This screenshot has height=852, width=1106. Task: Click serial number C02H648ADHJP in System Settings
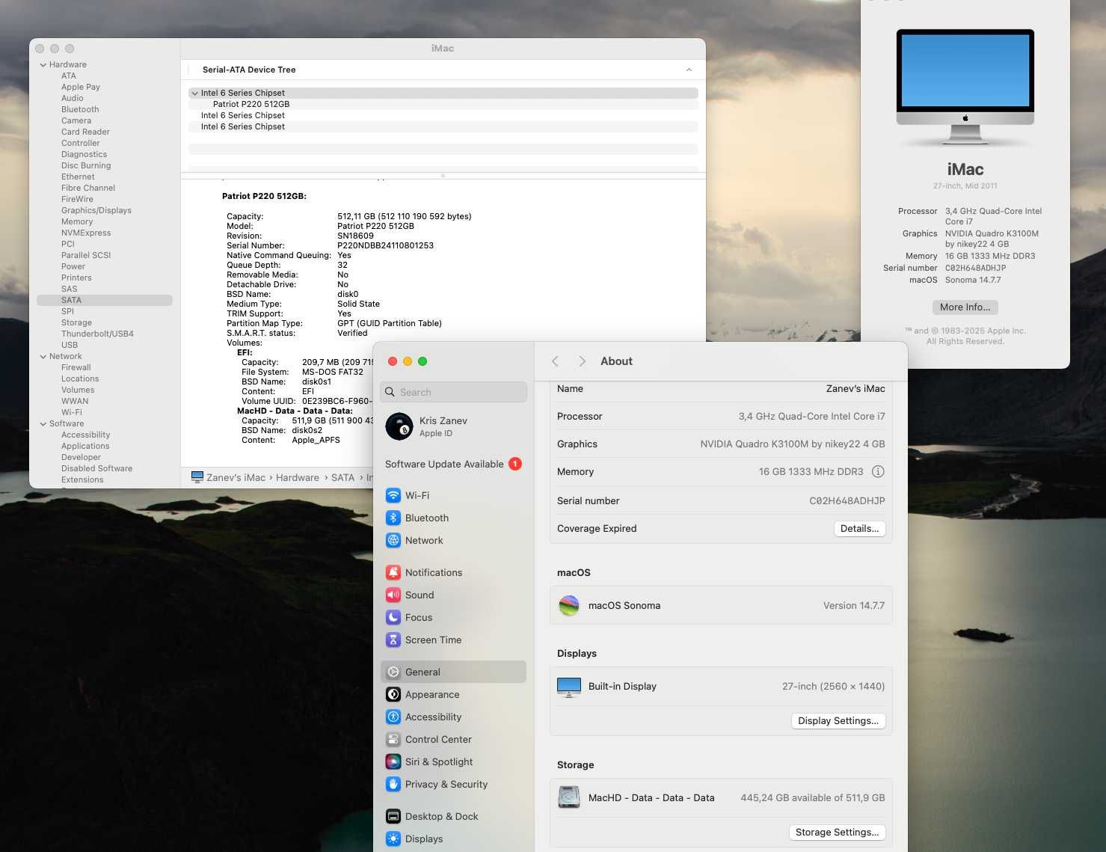click(x=847, y=500)
